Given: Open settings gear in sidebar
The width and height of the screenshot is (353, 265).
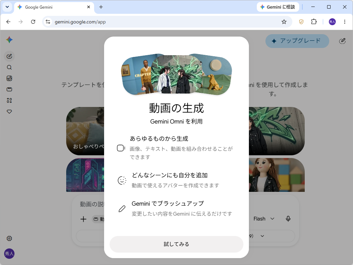Looking at the screenshot, I should click(x=9, y=238).
